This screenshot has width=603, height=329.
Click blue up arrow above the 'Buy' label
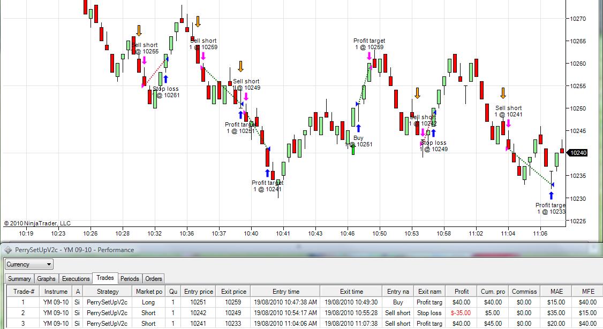(x=358, y=128)
